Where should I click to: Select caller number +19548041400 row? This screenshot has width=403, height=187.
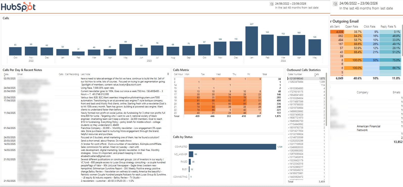pos(306,95)
